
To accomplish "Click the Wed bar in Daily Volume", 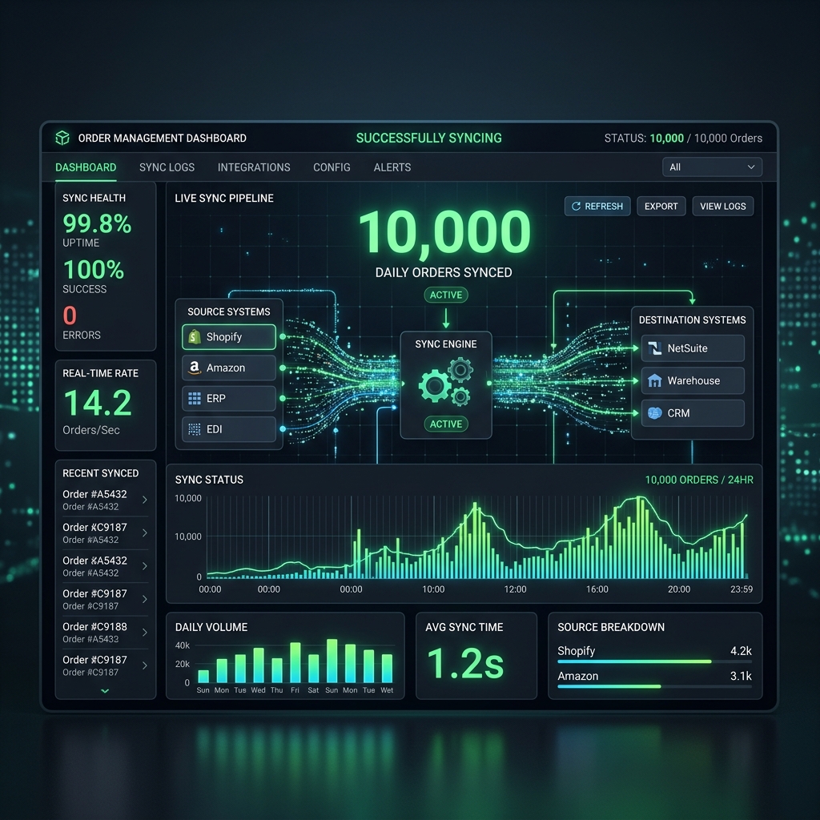I will coord(259,665).
